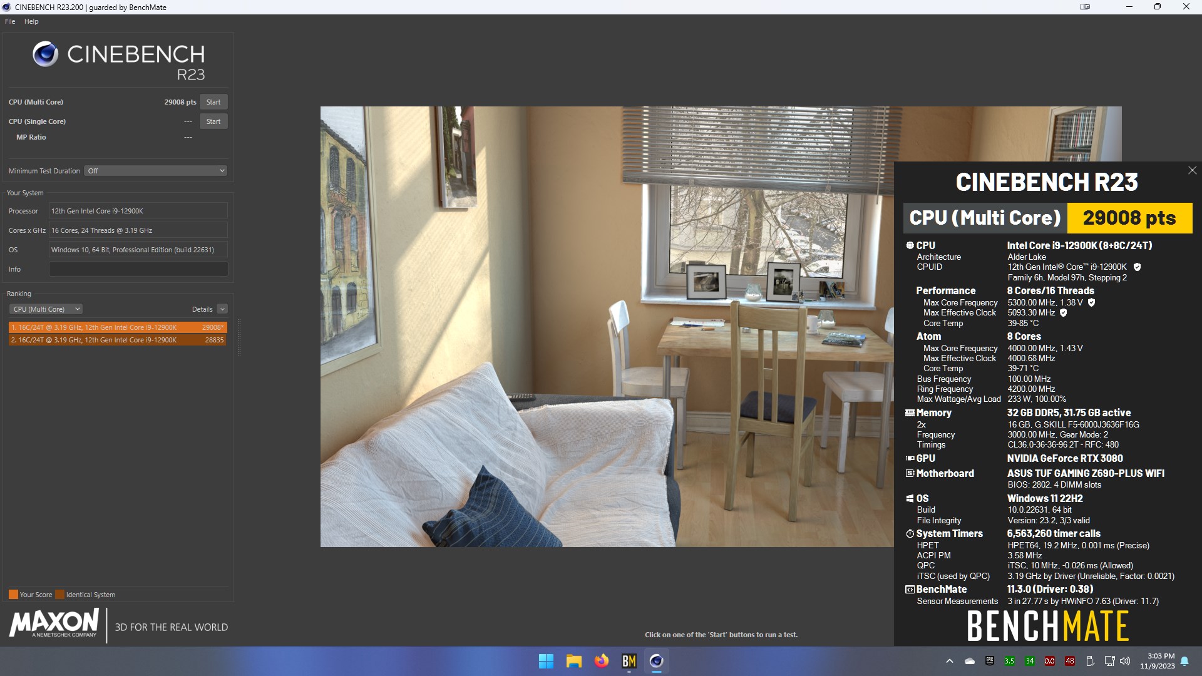1202x676 pixels.
Task: Start the CPU Single Core test
Action: [213, 121]
